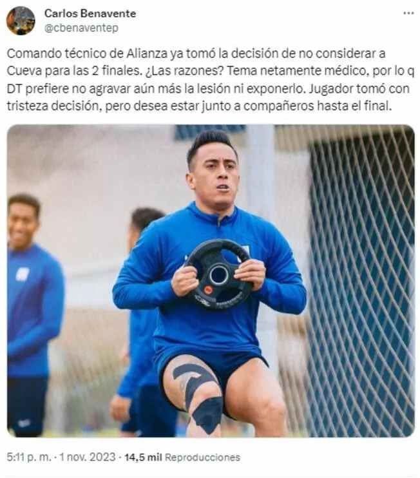
Task: Open the Carlos Benavente display name link
Action: [x=90, y=14]
